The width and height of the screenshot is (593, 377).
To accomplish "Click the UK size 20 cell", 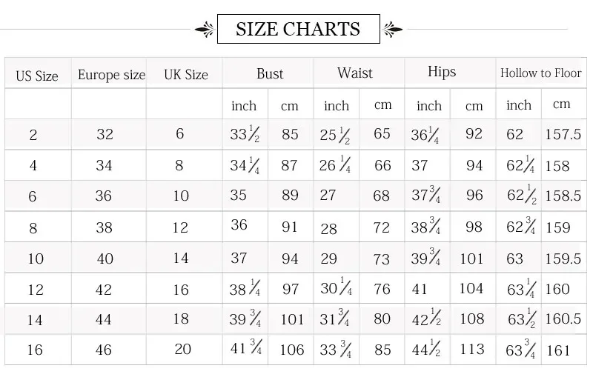I will pos(183,349).
